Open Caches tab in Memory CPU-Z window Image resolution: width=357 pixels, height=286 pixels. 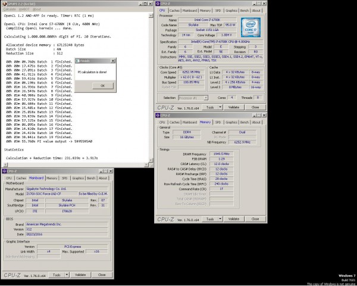(174, 122)
